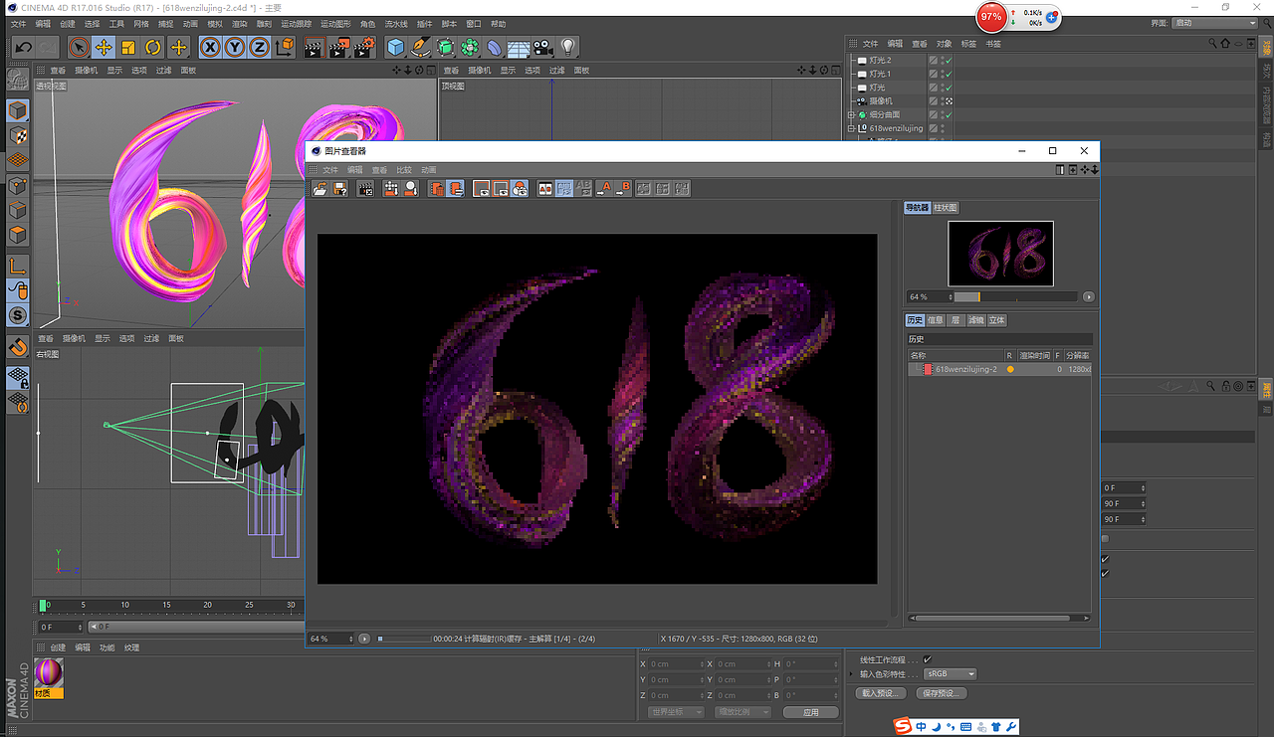This screenshot has width=1274, height=737.
Task: Add a Camera object from toolbar
Action: pos(542,47)
